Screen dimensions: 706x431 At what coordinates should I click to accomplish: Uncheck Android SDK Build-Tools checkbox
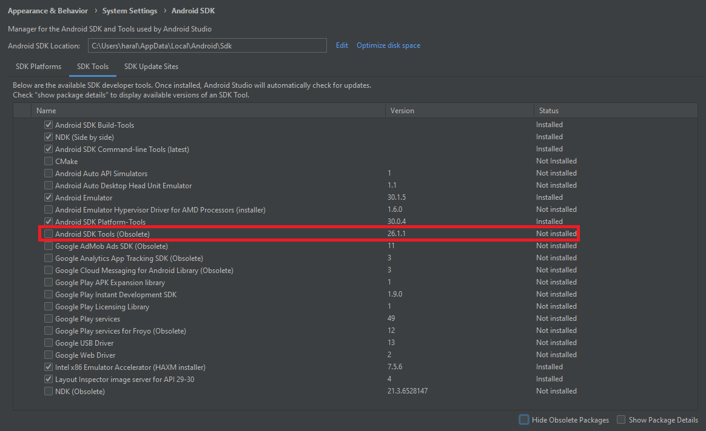click(49, 125)
